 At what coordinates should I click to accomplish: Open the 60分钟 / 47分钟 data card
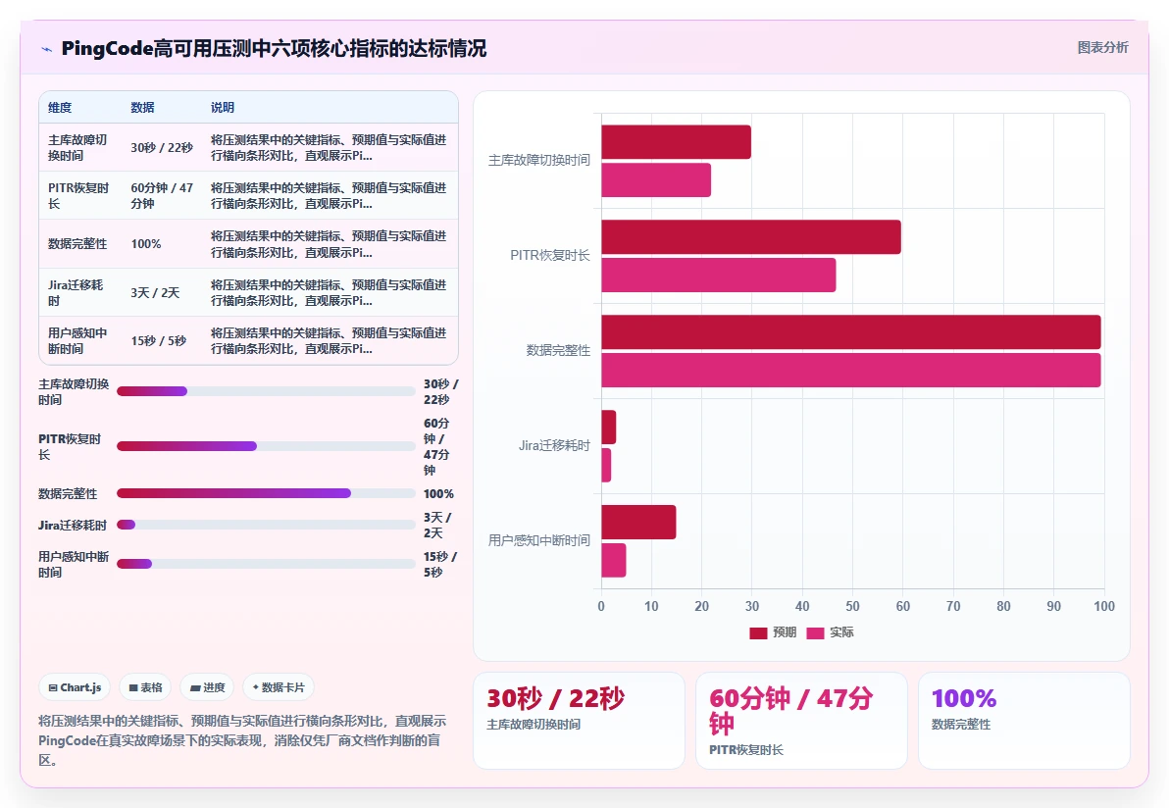pos(801,721)
